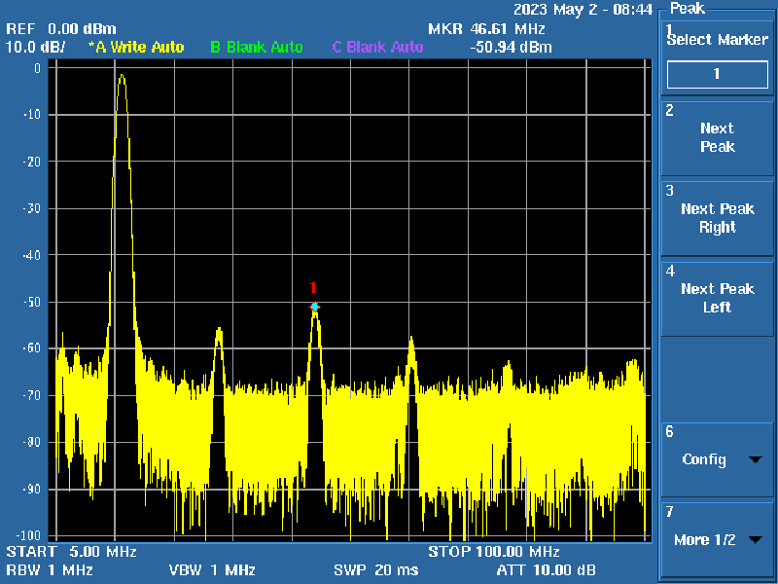This screenshot has height=584, width=778.
Task: Select the START 5.00 MHz frequency
Action: (x=71, y=552)
